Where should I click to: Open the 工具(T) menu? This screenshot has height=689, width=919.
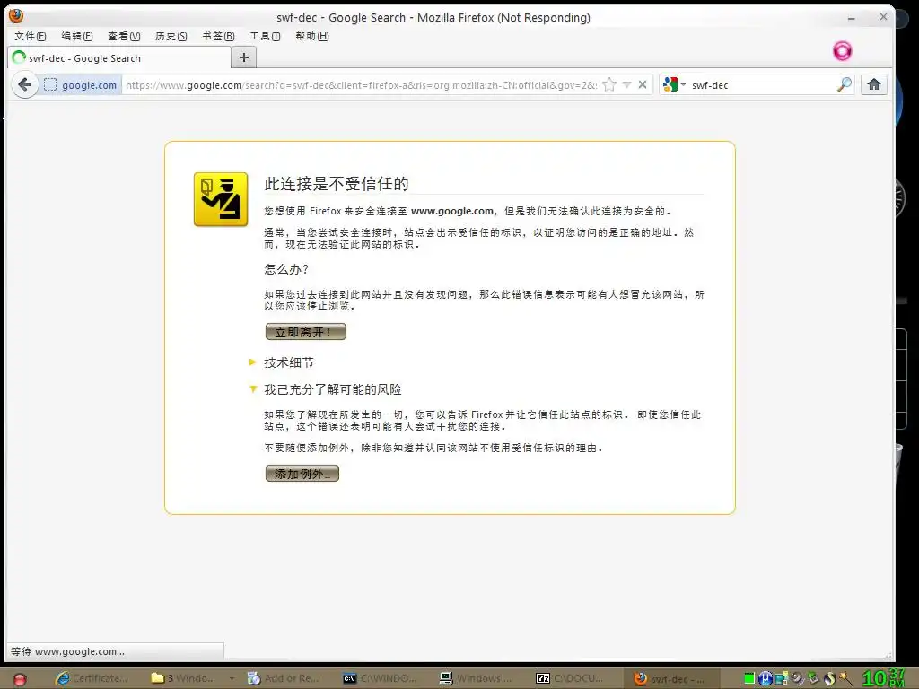tap(265, 36)
